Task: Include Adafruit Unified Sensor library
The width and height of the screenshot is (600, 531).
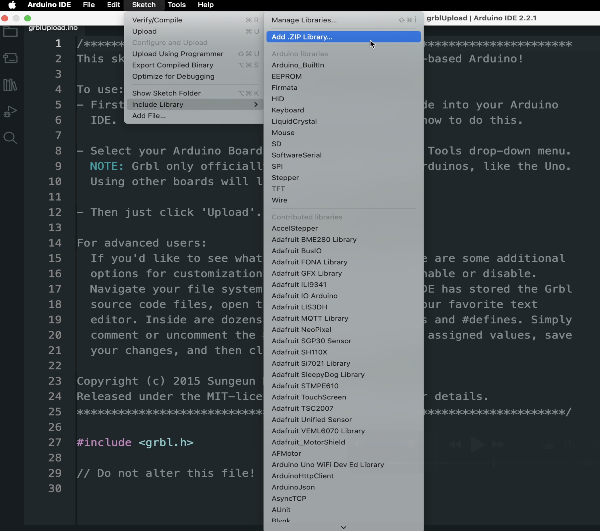Action: point(343,420)
